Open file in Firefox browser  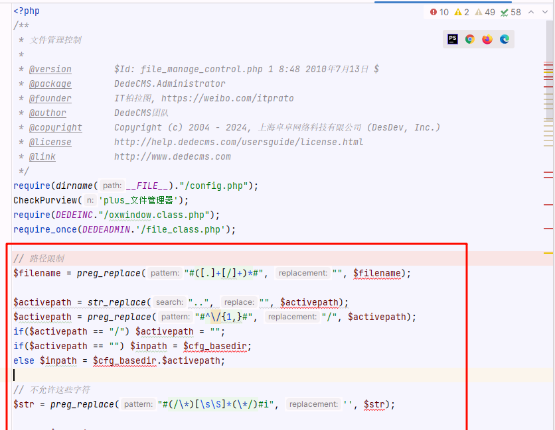point(487,39)
